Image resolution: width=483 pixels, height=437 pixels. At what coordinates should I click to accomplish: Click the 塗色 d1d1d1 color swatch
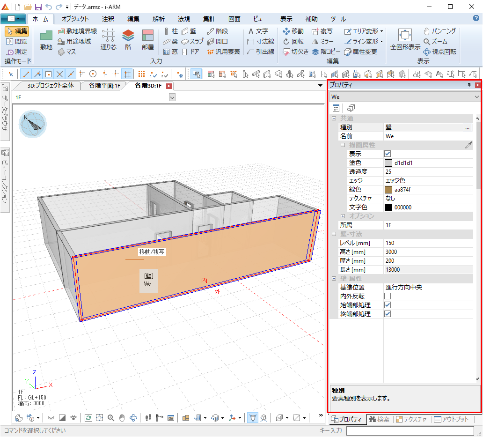(388, 163)
